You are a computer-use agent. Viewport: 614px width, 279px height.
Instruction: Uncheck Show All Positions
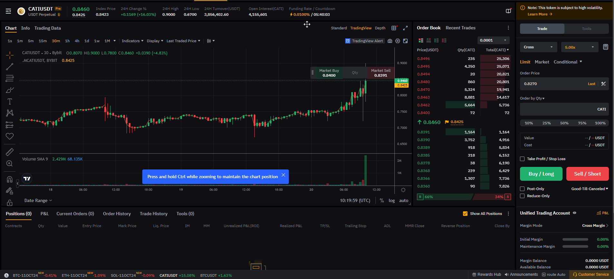[465, 214]
